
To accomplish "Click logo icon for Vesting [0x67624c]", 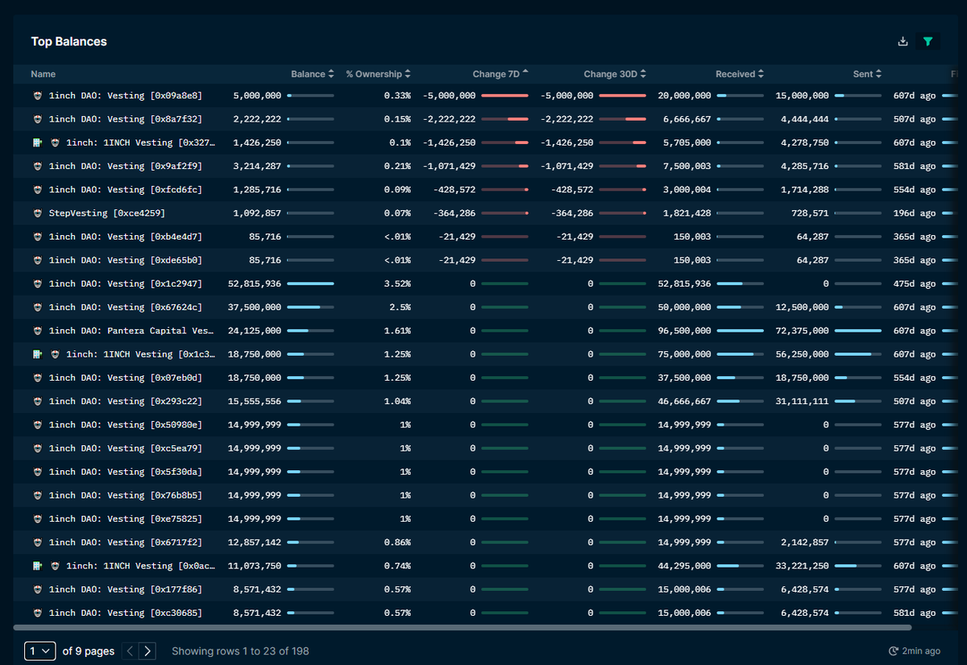I will click(x=37, y=308).
